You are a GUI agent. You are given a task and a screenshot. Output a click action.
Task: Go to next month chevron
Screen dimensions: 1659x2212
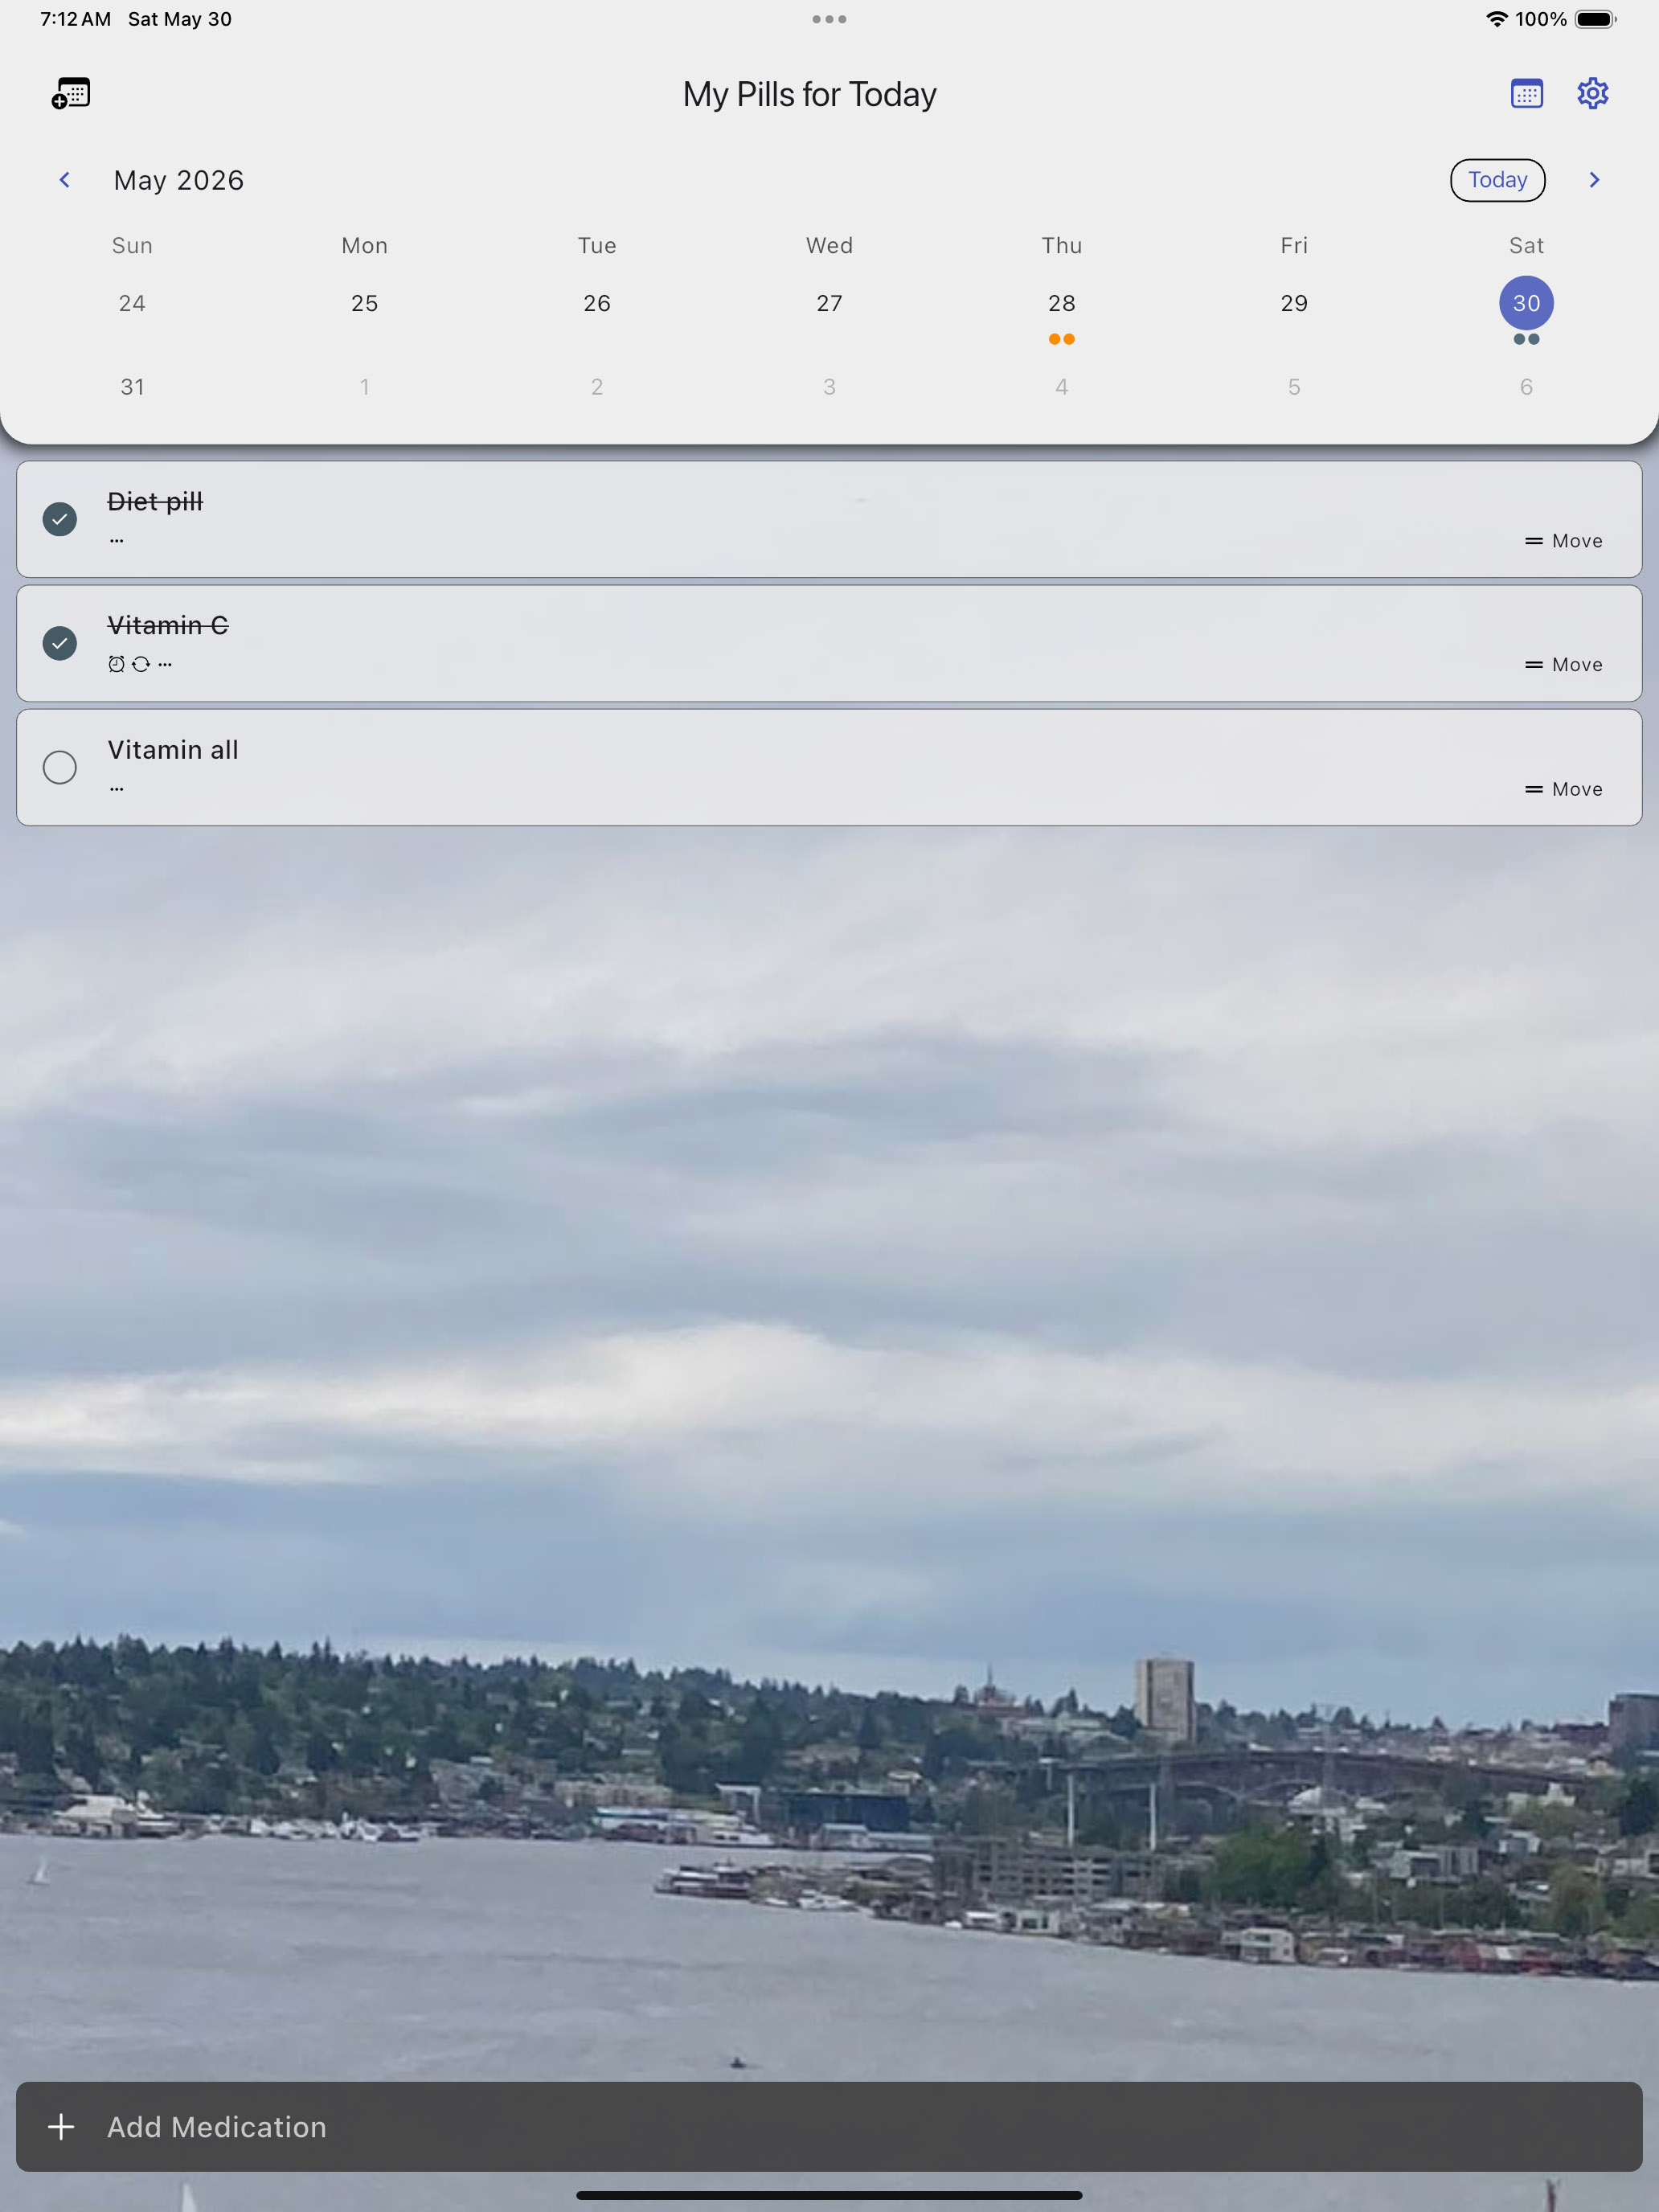point(1594,180)
